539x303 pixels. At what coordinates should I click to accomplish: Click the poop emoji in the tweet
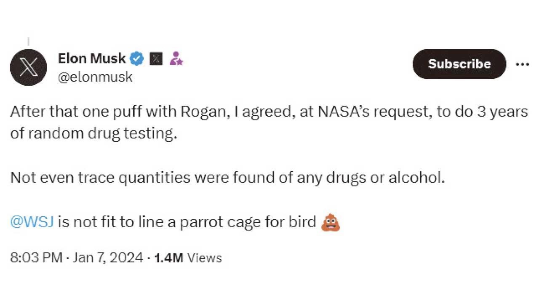tap(331, 222)
